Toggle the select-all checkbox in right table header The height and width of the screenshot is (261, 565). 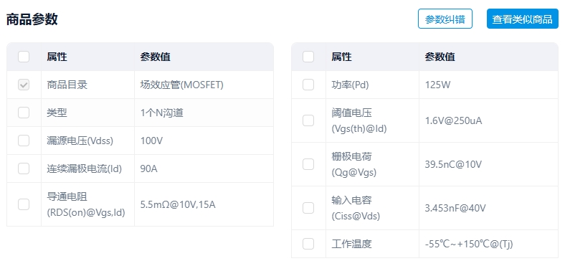click(x=308, y=57)
